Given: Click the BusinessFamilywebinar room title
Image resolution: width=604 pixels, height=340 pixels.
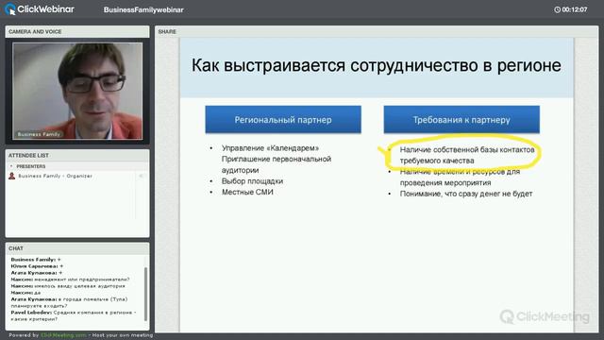Looking at the screenshot, I should pos(143,9).
